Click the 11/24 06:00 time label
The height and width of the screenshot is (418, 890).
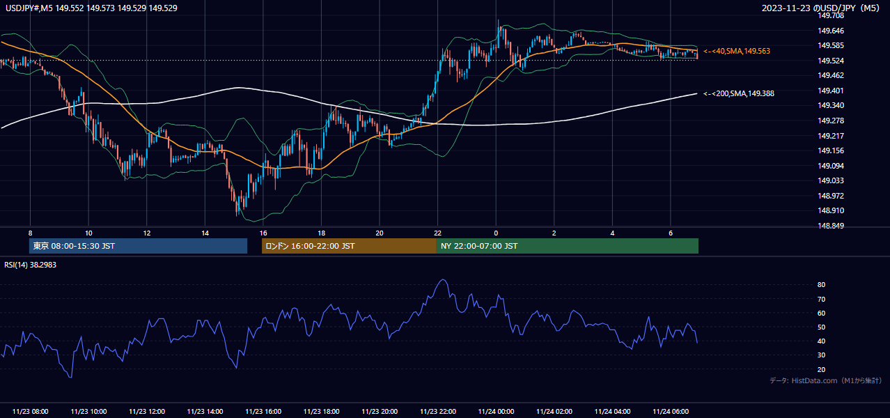[x=670, y=412]
